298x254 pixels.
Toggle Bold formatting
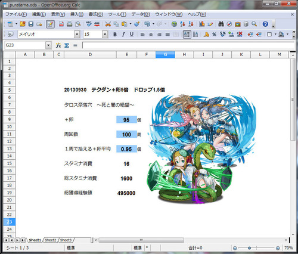point(115,35)
